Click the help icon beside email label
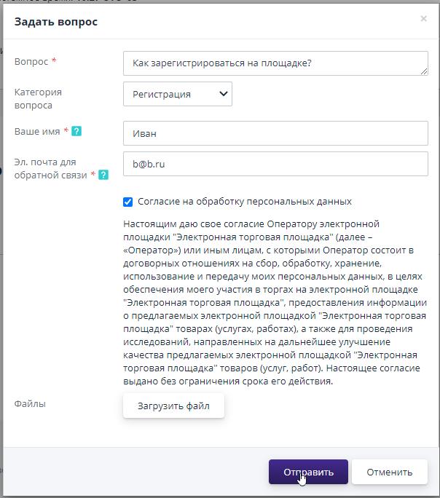440x498 pixels. (x=103, y=175)
